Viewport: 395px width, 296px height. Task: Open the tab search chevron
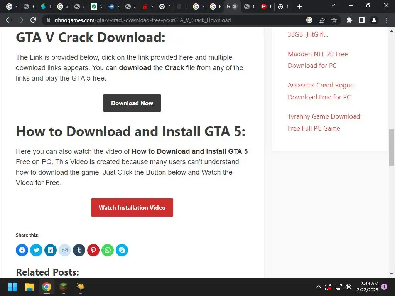point(333,5)
